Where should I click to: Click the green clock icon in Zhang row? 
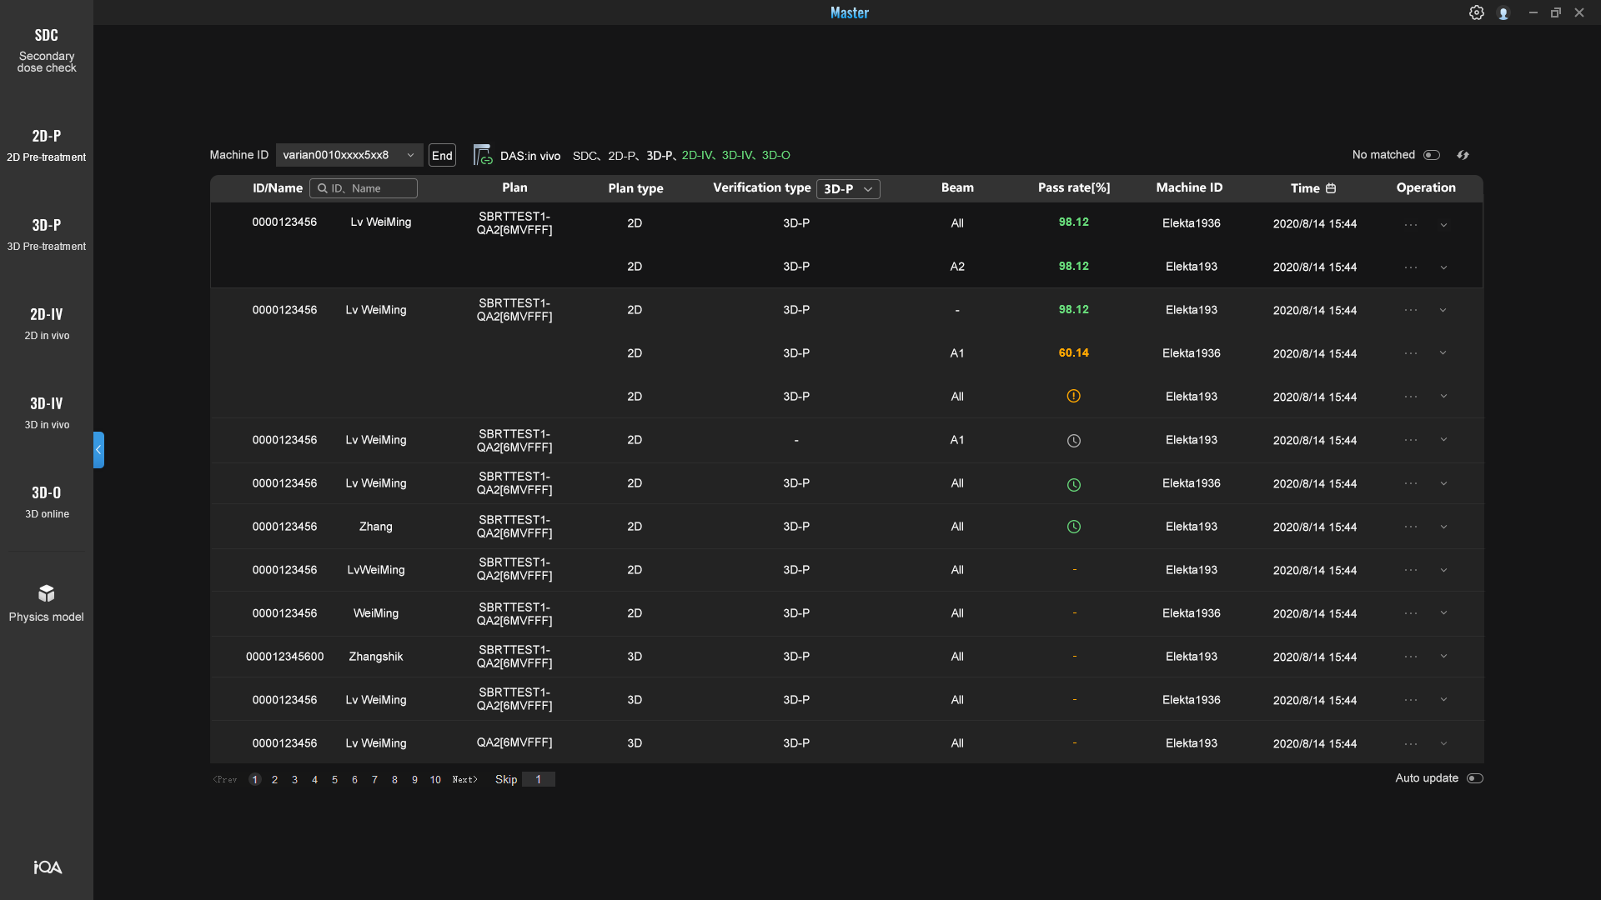click(x=1073, y=527)
